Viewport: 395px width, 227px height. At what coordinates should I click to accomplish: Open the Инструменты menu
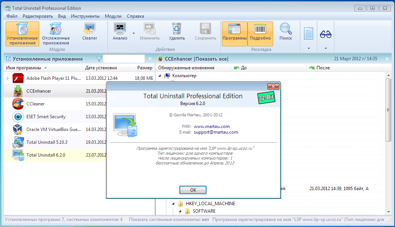pyautogui.click(x=85, y=16)
